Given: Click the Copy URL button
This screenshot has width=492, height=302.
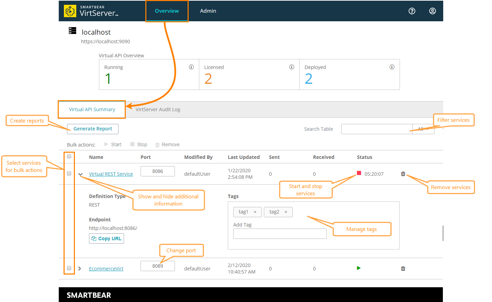Looking at the screenshot, I should 107,239.
